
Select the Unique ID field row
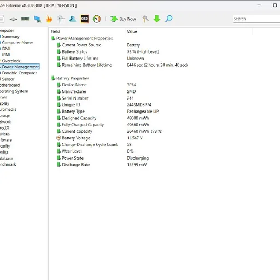coord(71,105)
